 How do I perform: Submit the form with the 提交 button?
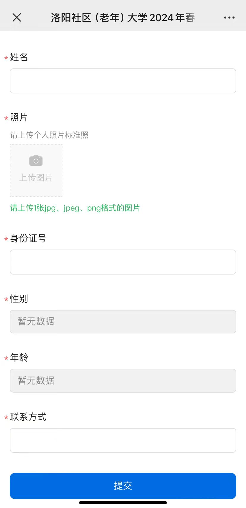[123, 486]
